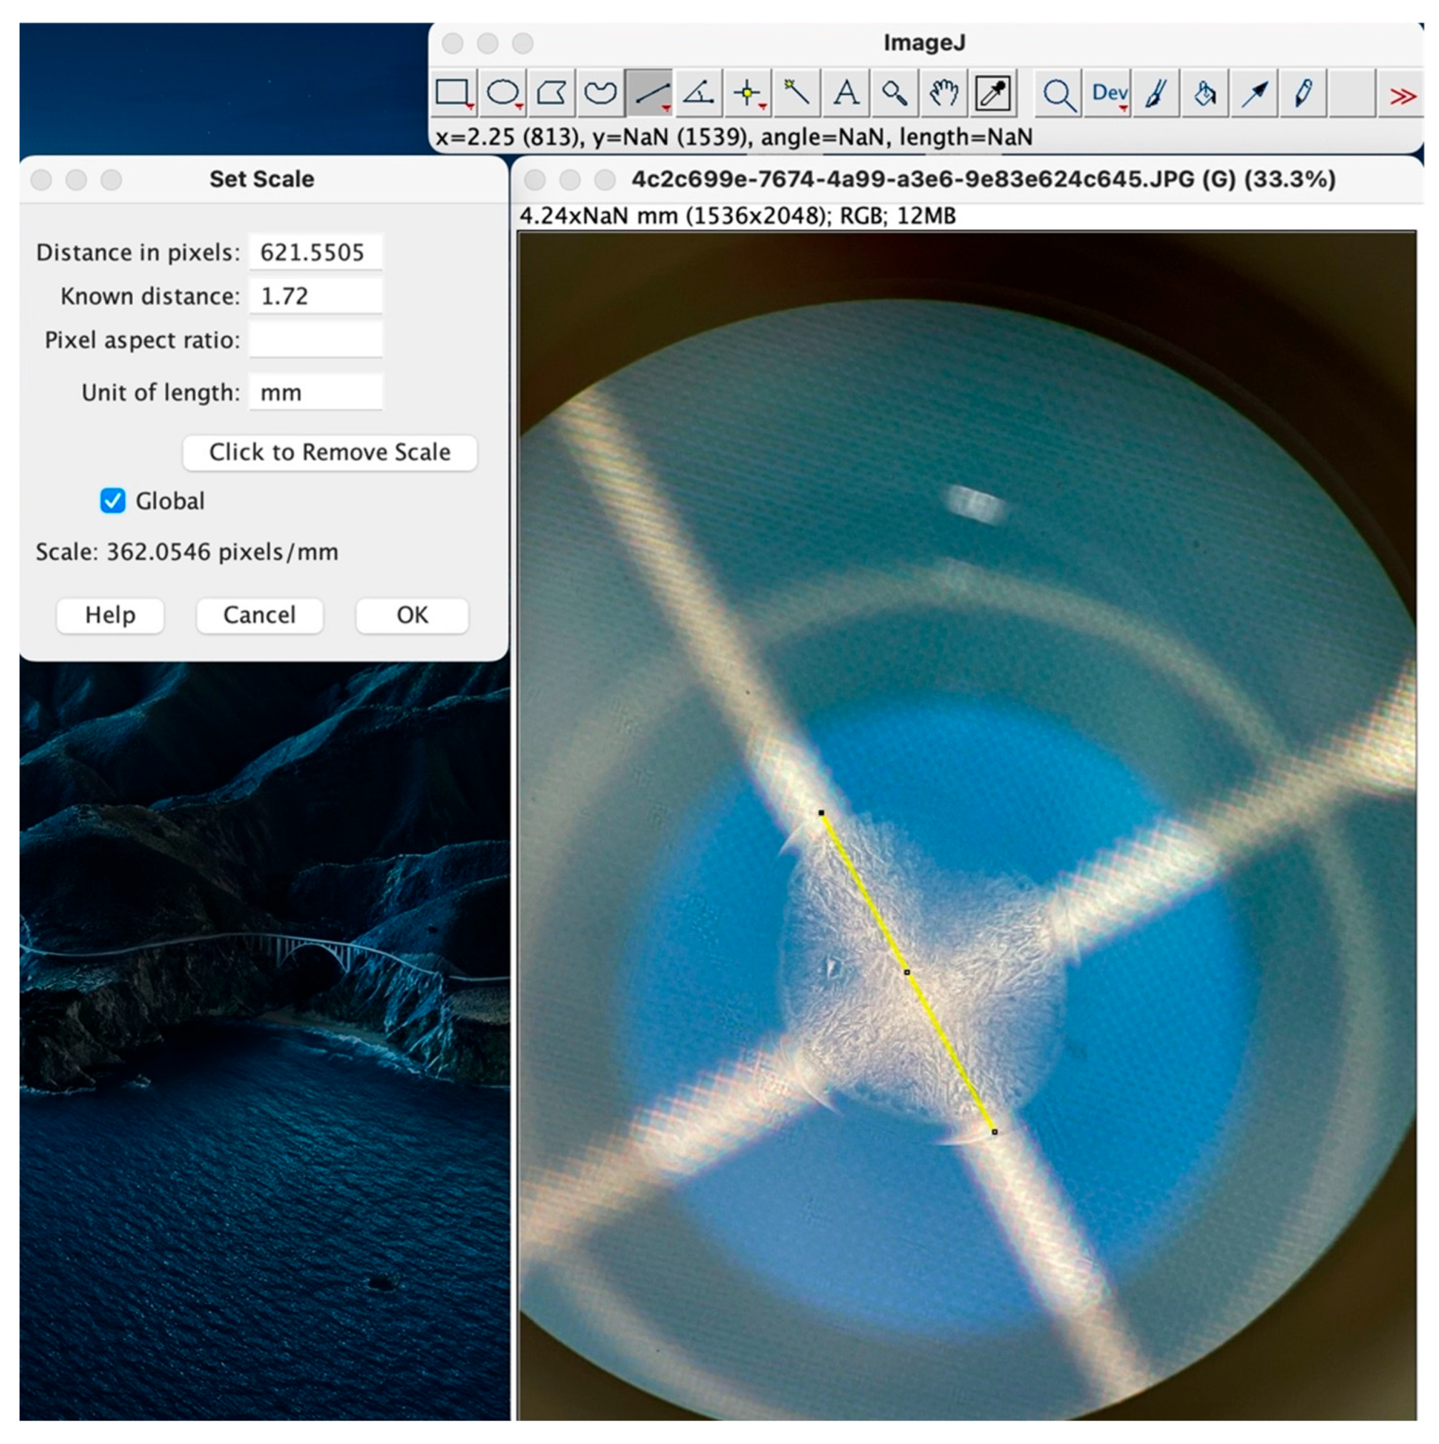1439x1444 pixels.
Task: Click the image info line 4.24xNaN mm
Action: [x=737, y=216]
